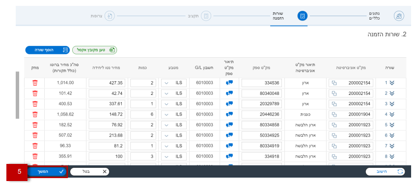This screenshot has width=417, height=183.
Task: Click net unit price field 427.35
Action: [x=107, y=83]
